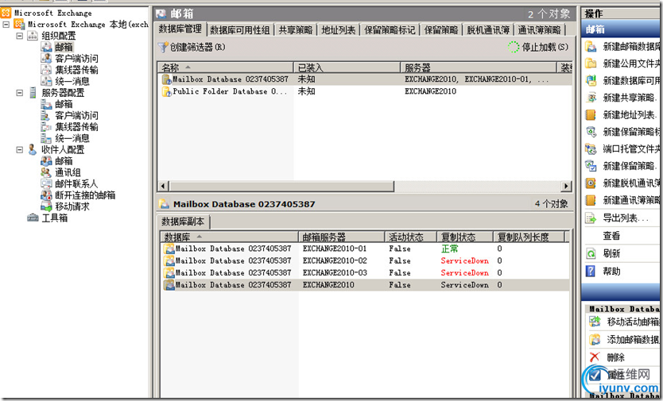Click the 邮箱 icon under 收件人配置
Viewport: 663px width, 401px height.
pyautogui.click(x=46, y=161)
